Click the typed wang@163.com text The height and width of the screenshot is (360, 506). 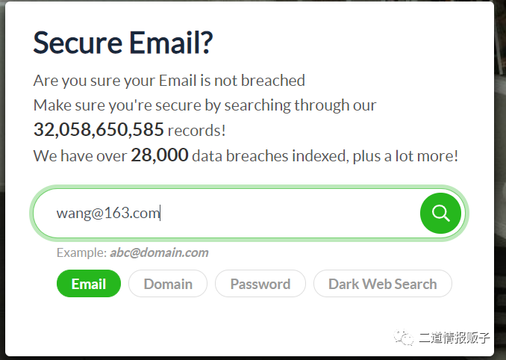[x=108, y=213]
